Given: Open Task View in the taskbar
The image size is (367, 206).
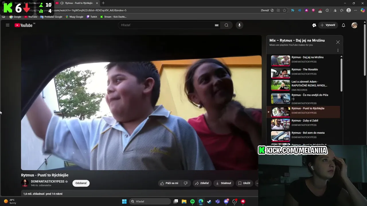Looking at the screenshot, I should coord(176,201).
